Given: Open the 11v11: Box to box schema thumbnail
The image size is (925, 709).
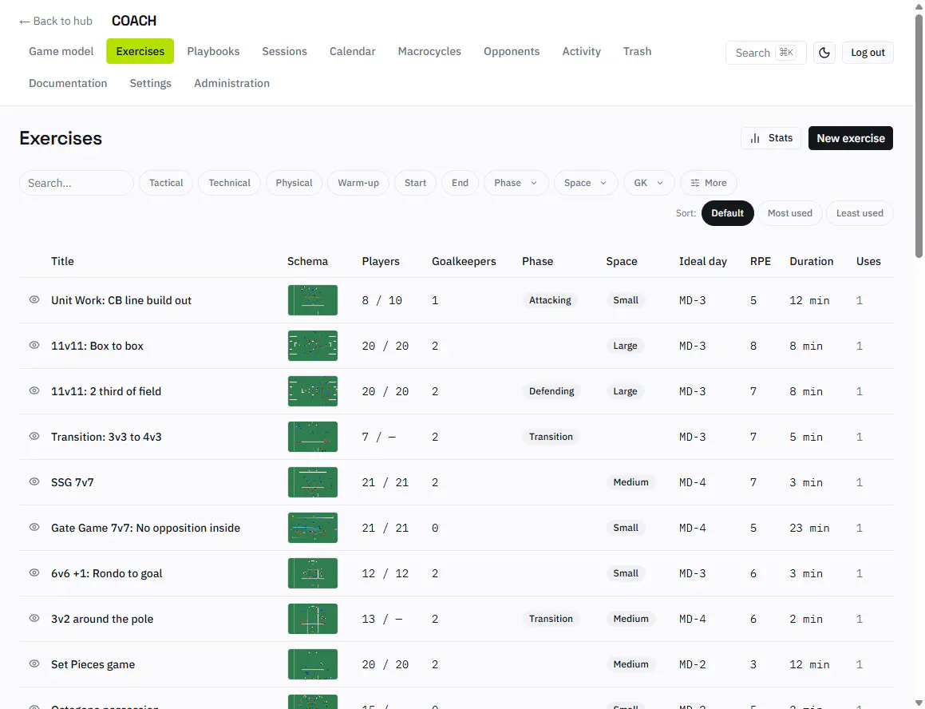Looking at the screenshot, I should [x=313, y=346].
